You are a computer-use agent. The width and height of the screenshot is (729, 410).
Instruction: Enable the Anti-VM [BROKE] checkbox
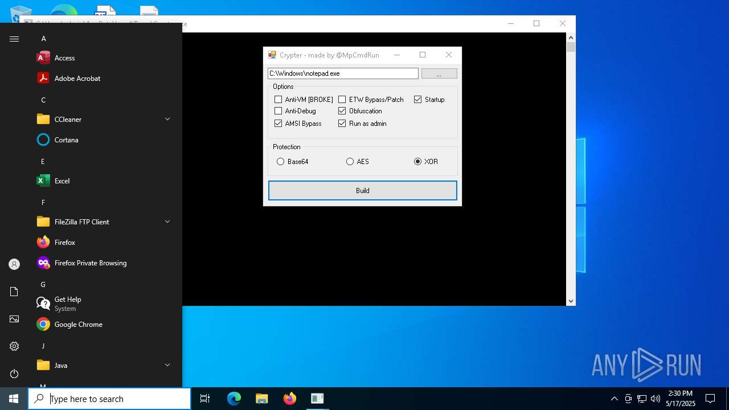coord(278,100)
